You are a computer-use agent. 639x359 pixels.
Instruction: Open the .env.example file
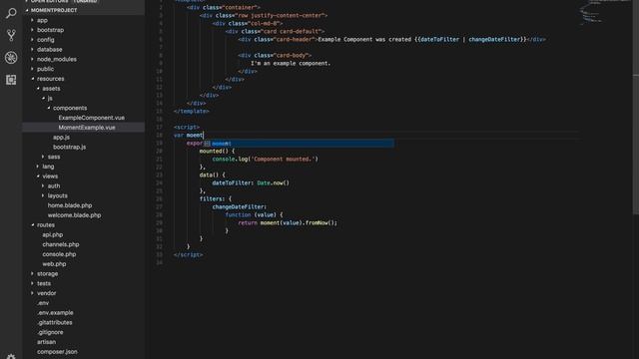[56, 313]
